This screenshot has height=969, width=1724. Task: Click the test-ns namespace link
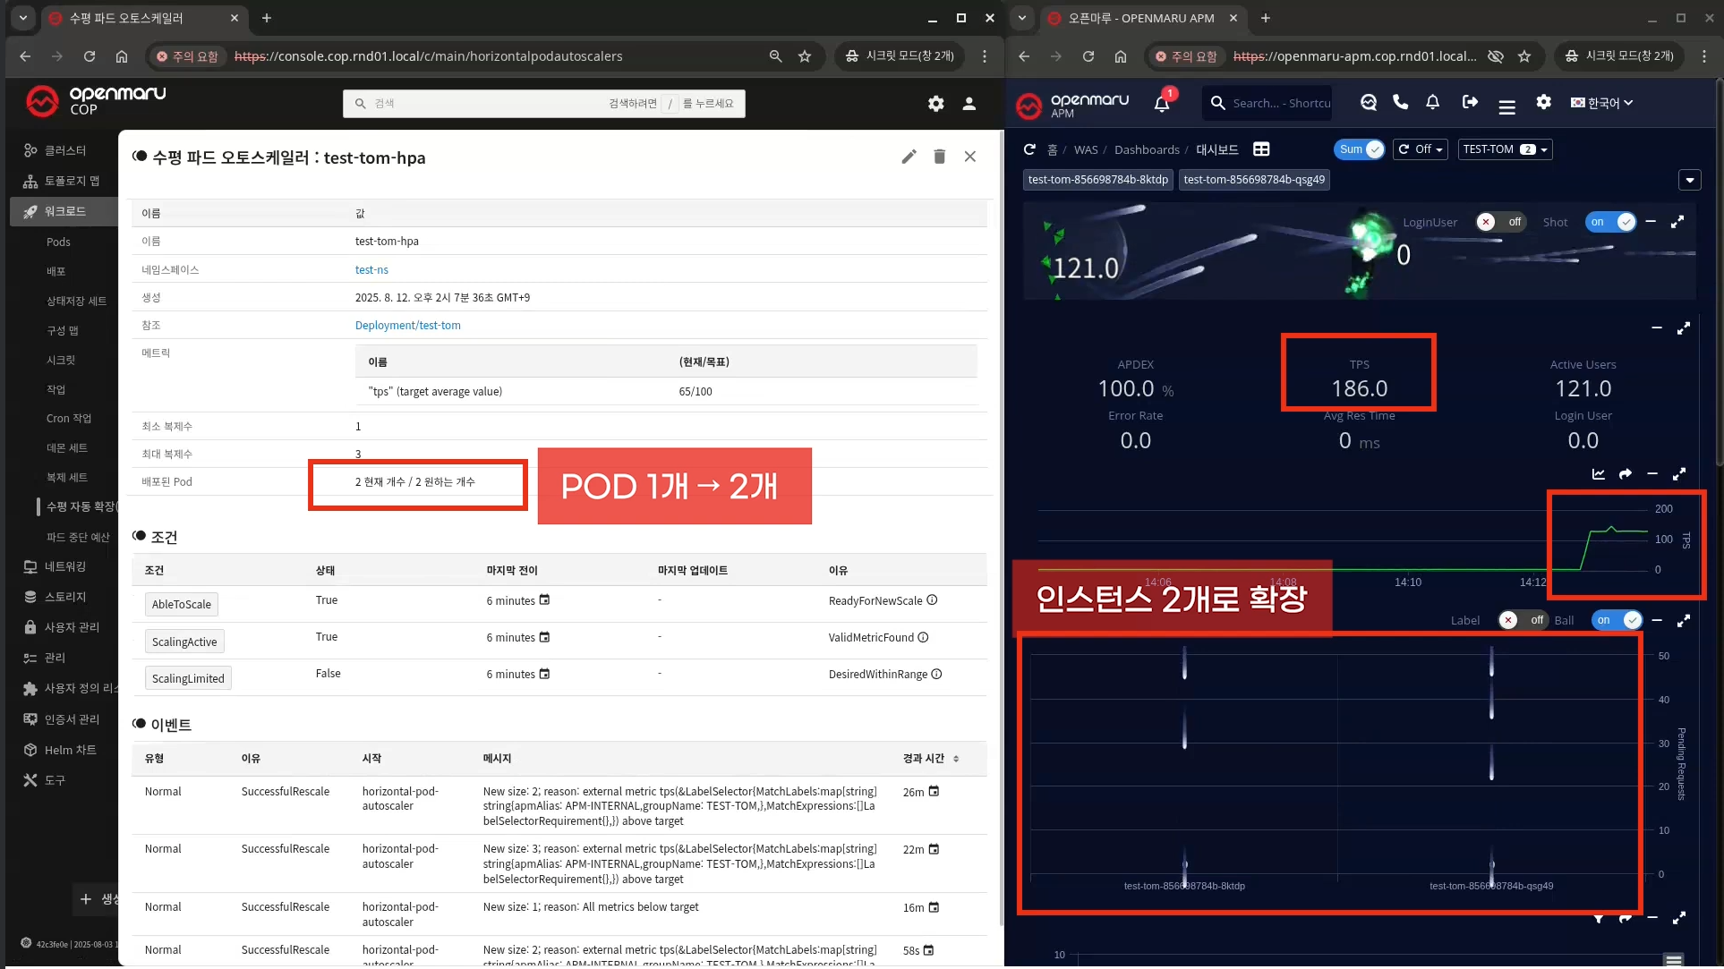[x=371, y=269]
